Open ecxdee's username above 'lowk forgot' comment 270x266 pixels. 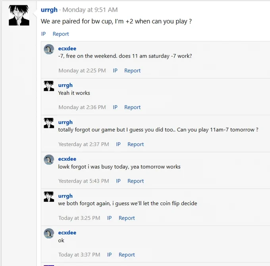tap(67, 159)
